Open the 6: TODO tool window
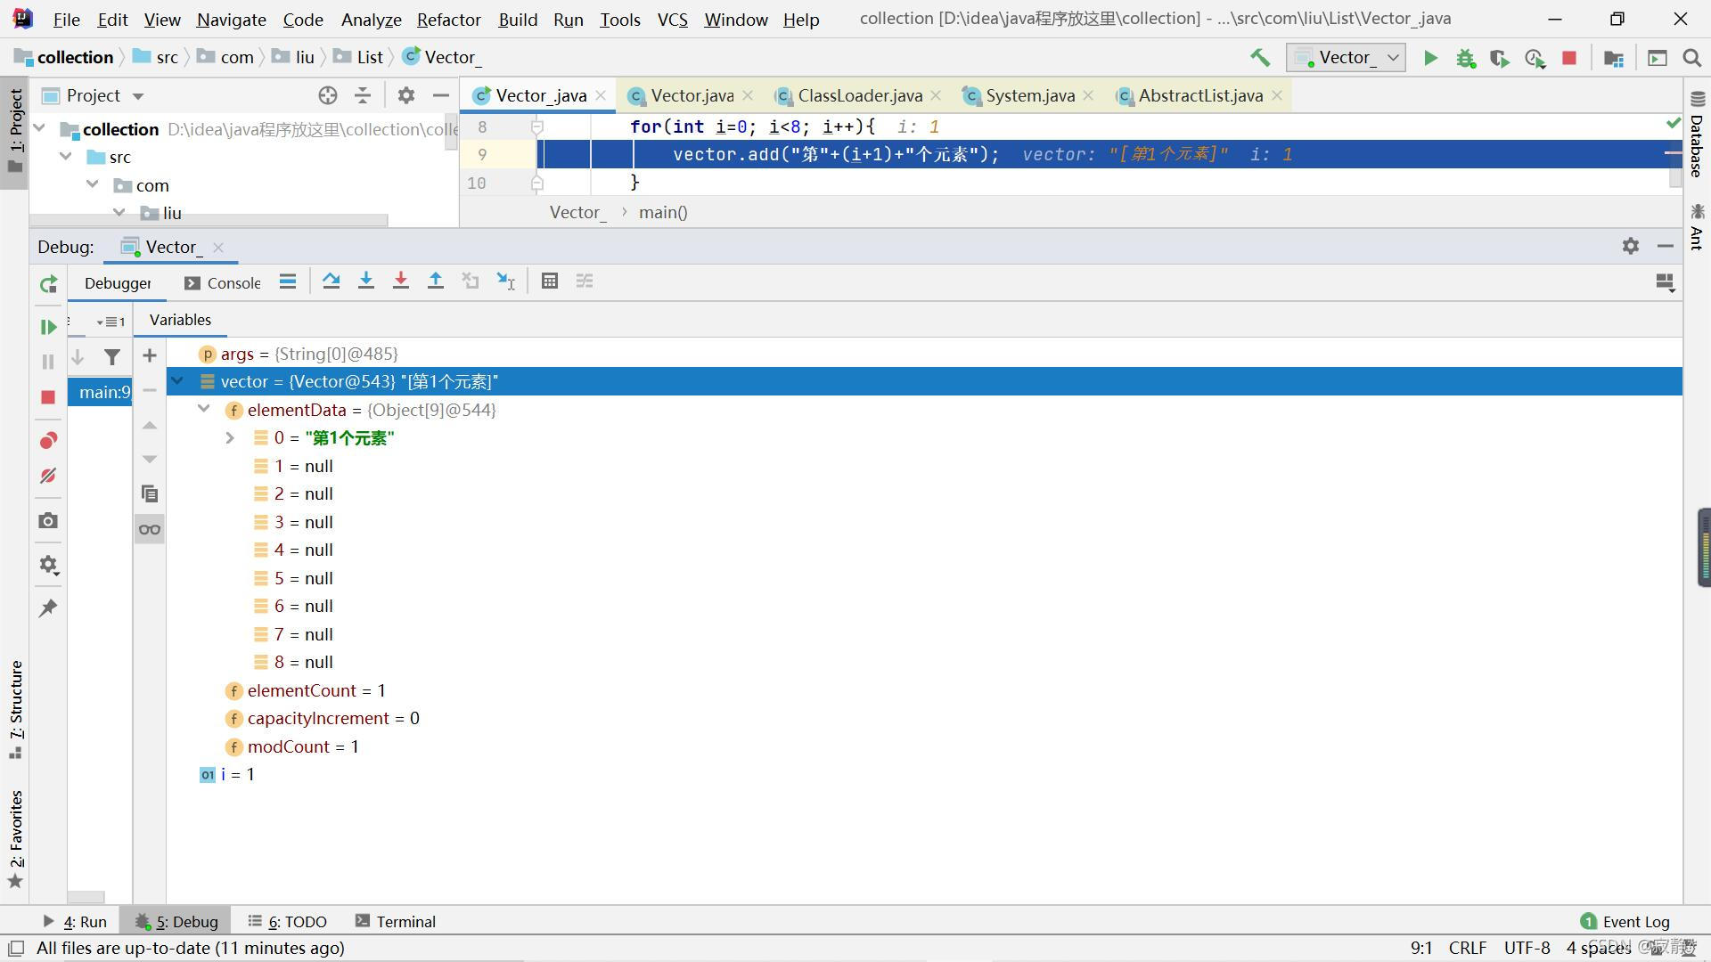The image size is (1711, 962). (x=287, y=922)
